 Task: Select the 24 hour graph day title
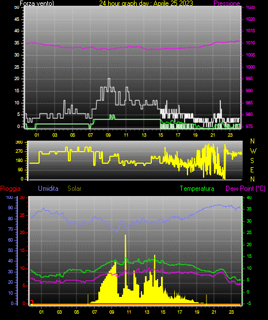(x=146, y=3)
